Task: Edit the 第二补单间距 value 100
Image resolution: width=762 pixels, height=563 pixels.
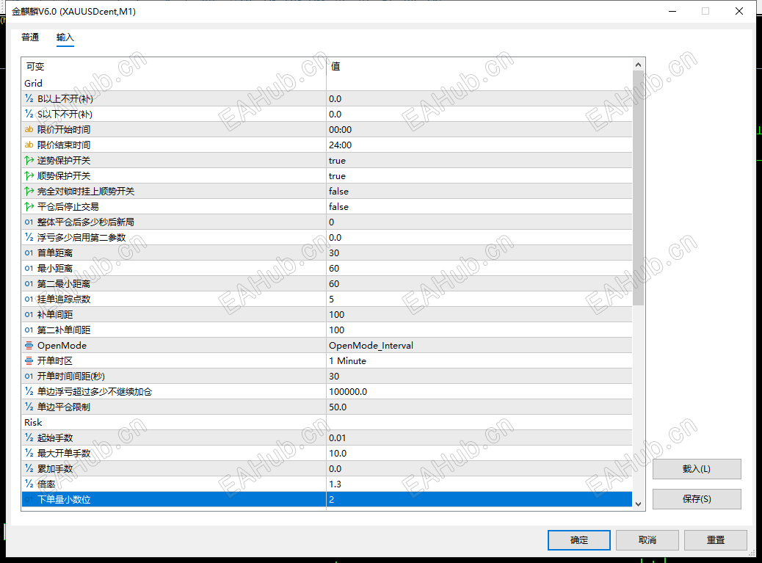Action: 479,330
